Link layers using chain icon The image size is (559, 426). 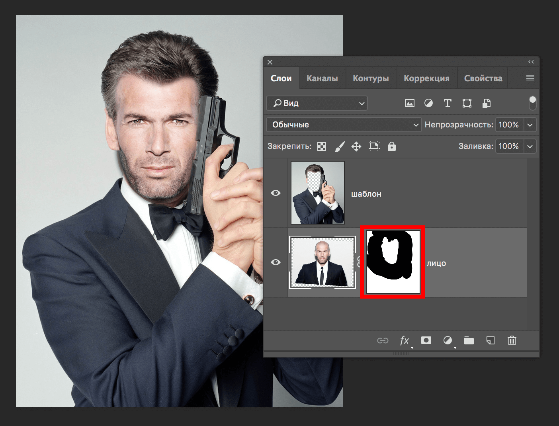[383, 341]
